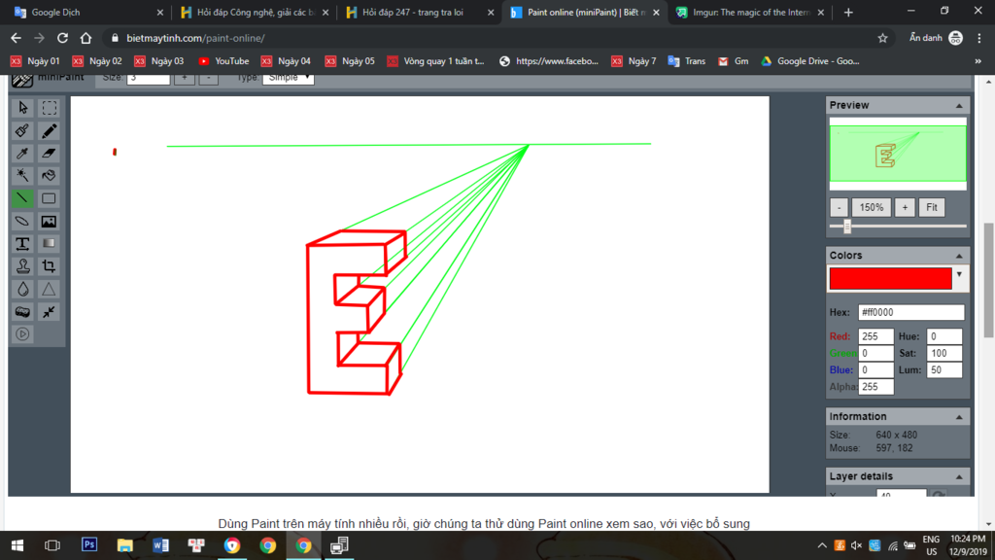
Task: Choose the Ellipse drawing tool
Action: coord(23,221)
